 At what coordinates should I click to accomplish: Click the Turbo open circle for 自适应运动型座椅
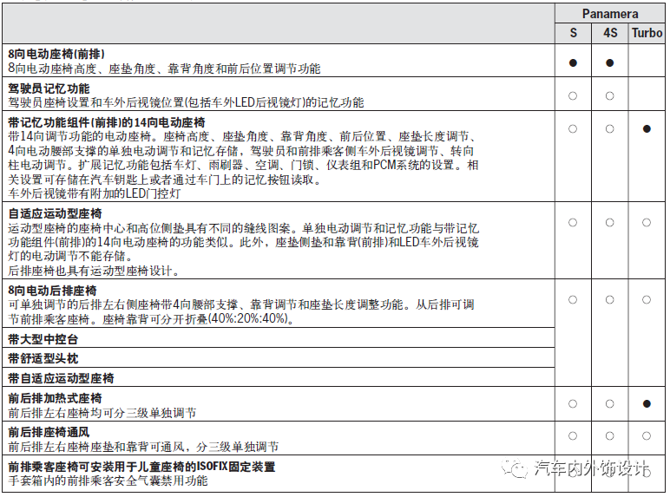point(647,222)
